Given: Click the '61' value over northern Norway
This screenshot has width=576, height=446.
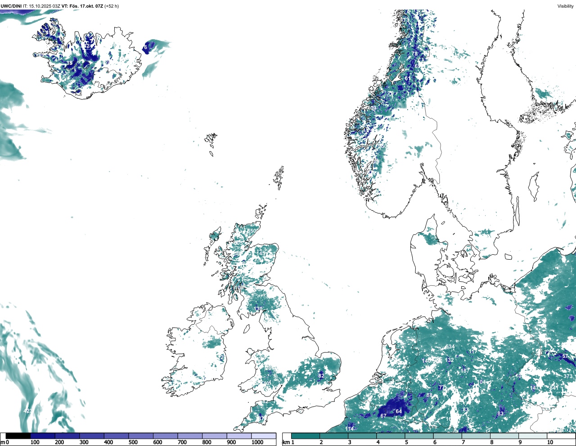Looking at the screenshot, I should tap(408, 78).
